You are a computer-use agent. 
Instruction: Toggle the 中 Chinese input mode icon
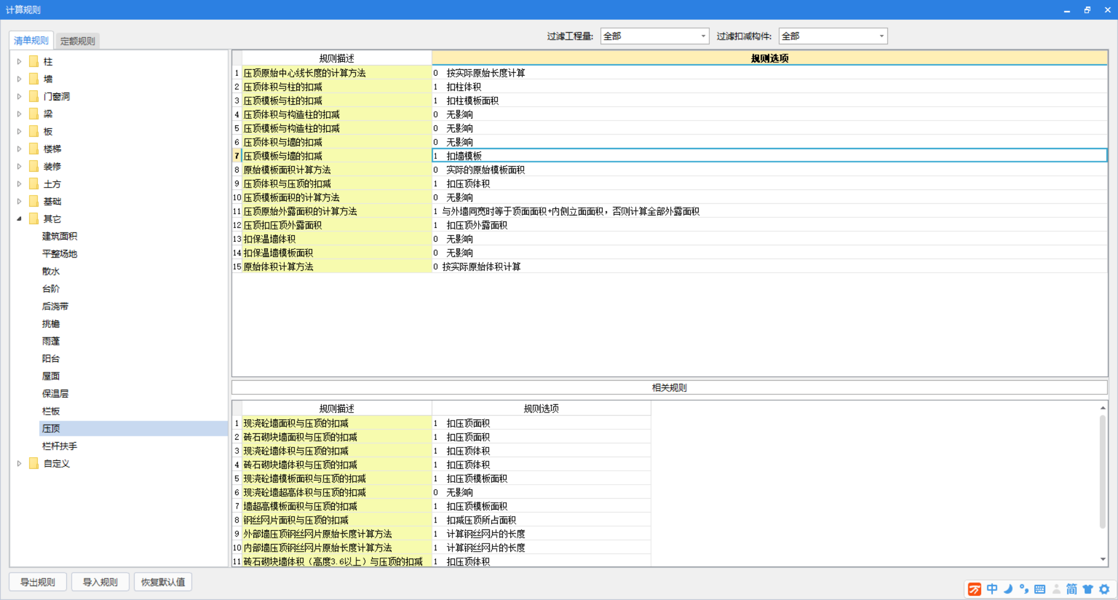(992, 590)
